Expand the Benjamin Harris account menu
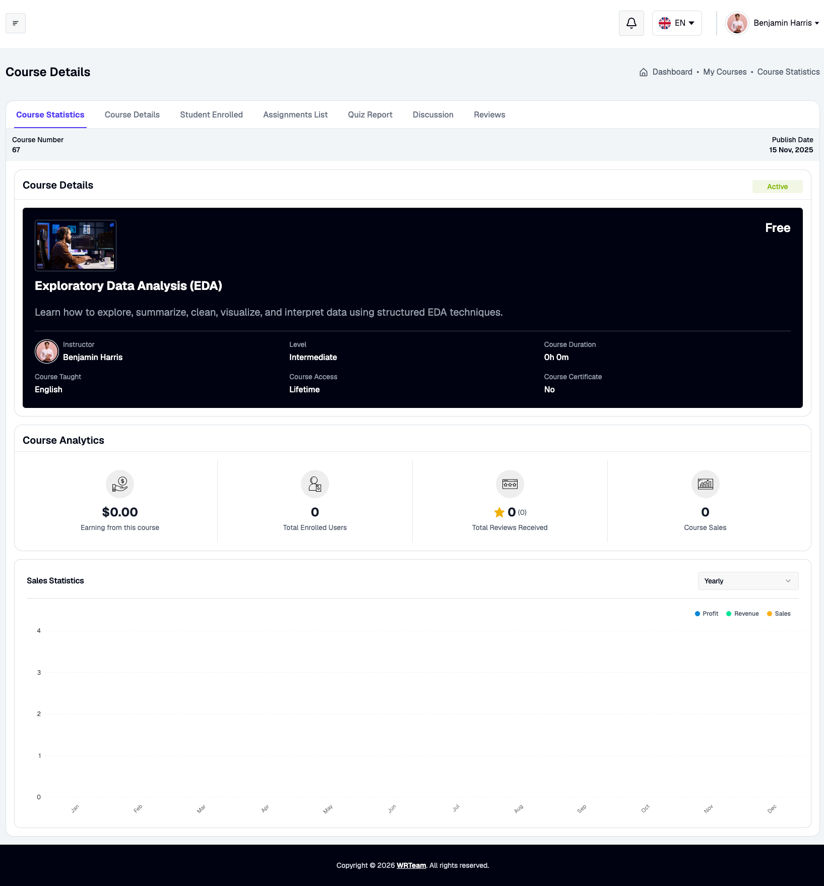The height and width of the screenshot is (886, 824). tap(786, 23)
